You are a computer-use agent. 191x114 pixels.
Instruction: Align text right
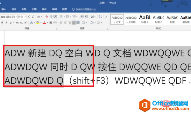[69, 23]
